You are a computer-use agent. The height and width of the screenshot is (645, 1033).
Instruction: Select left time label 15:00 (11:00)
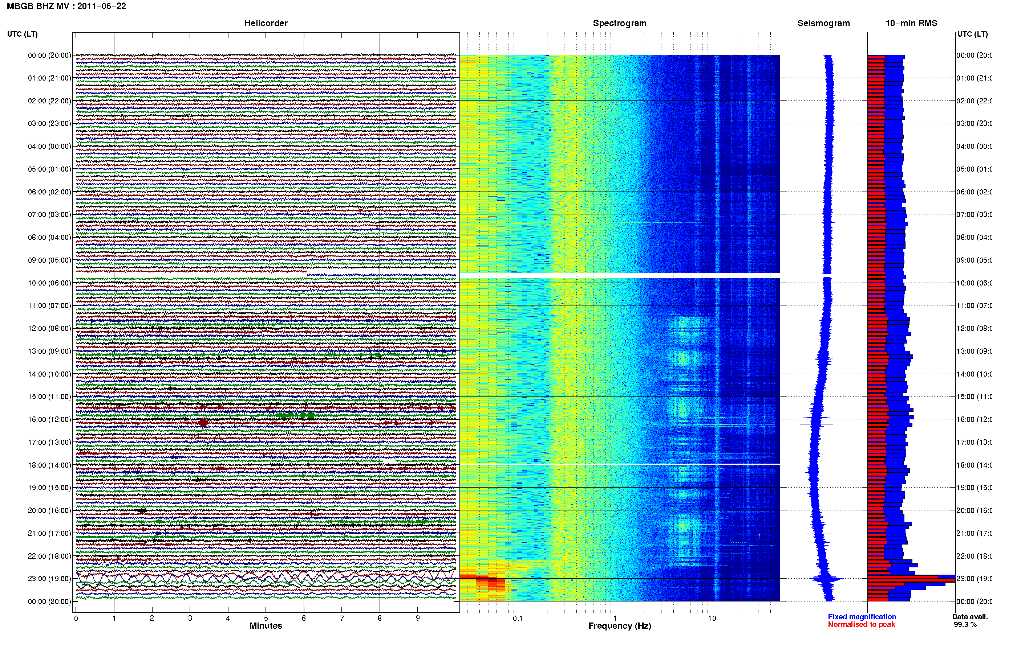click(x=49, y=397)
